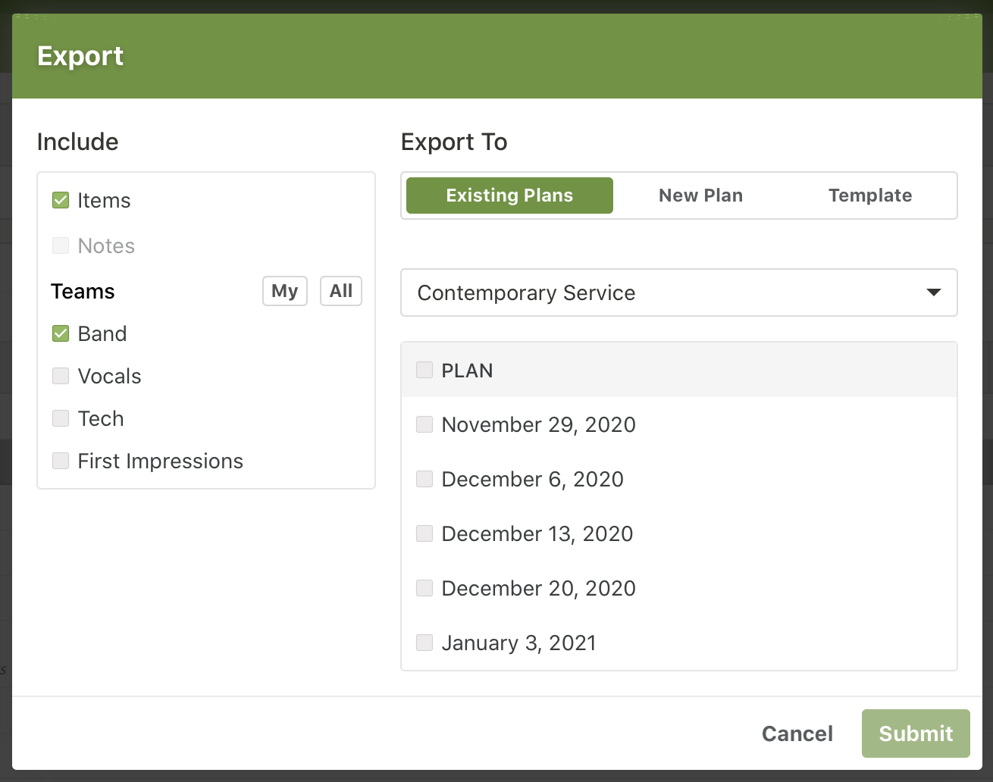Image resolution: width=993 pixels, height=782 pixels.
Task: Uncheck the Items checkbox
Action: (61, 201)
